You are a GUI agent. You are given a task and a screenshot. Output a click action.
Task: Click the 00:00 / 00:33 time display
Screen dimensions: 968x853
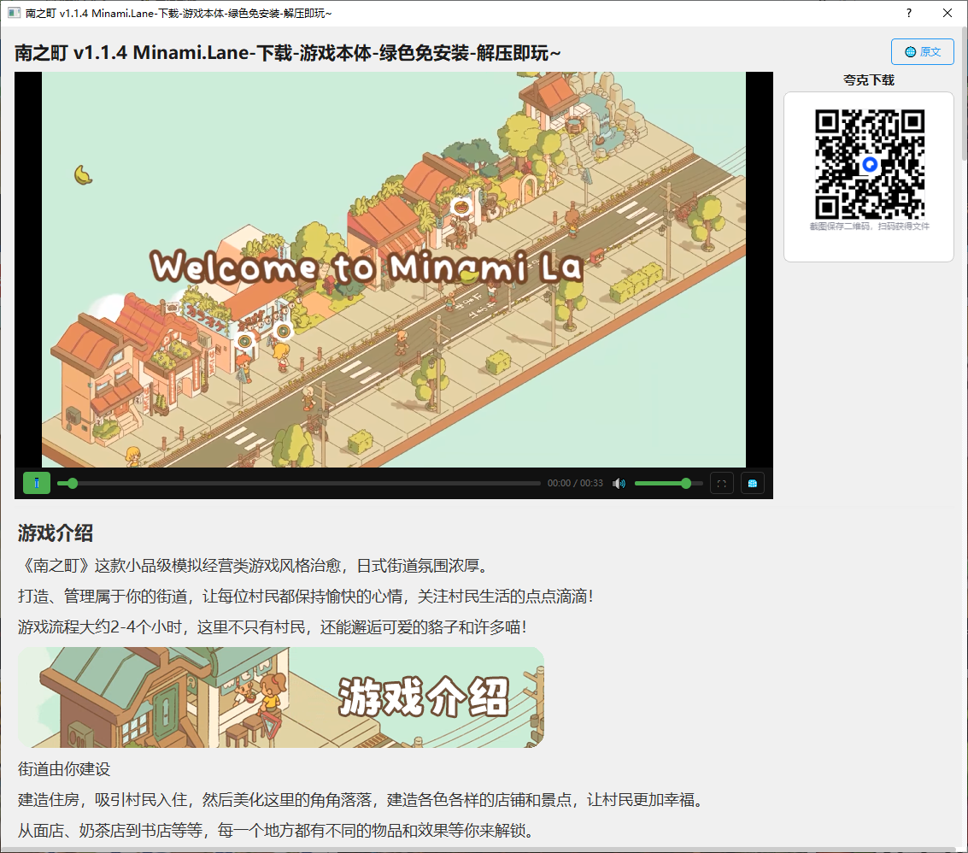[575, 483]
